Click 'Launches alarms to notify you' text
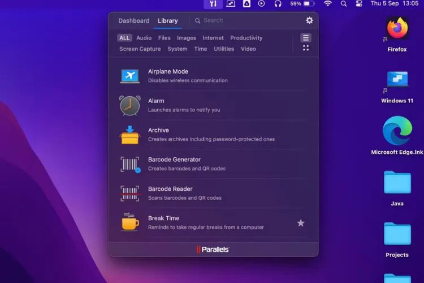This screenshot has height=283, width=424. (x=184, y=110)
